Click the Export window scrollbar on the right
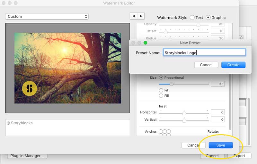The image size is (257, 164). click(249, 122)
